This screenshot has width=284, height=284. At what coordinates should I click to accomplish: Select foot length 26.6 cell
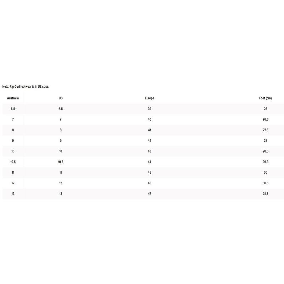(x=265, y=119)
